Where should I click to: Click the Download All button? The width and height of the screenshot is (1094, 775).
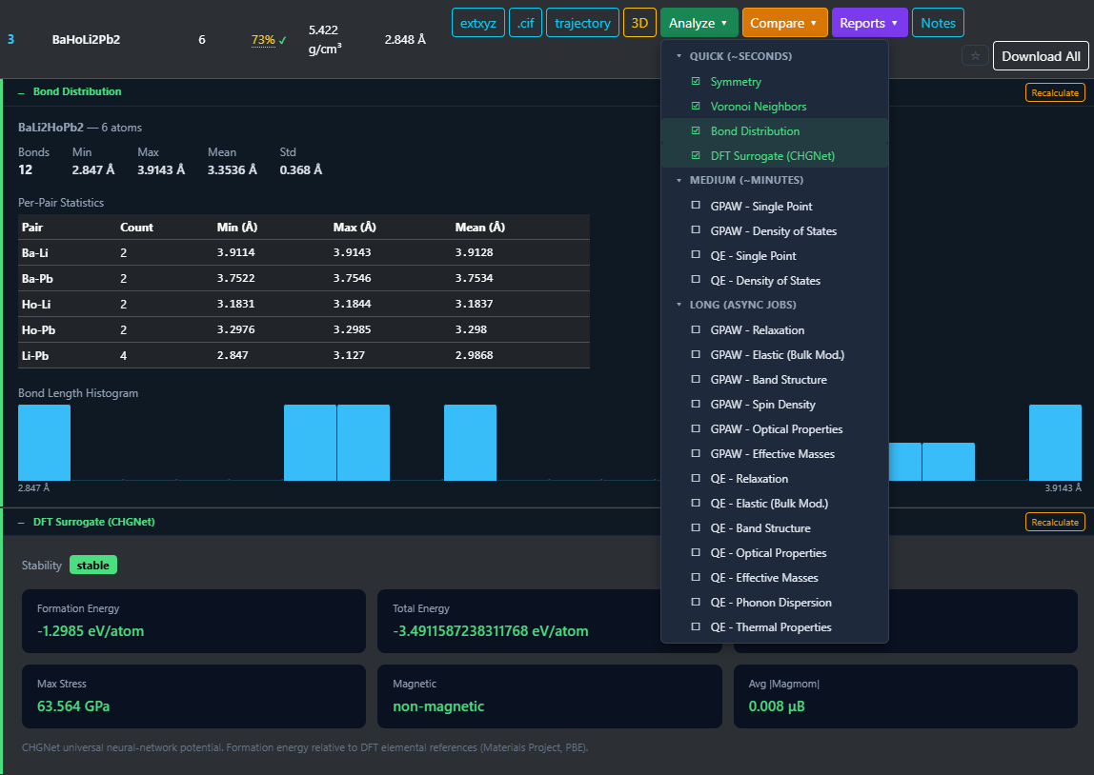[1041, 56]
